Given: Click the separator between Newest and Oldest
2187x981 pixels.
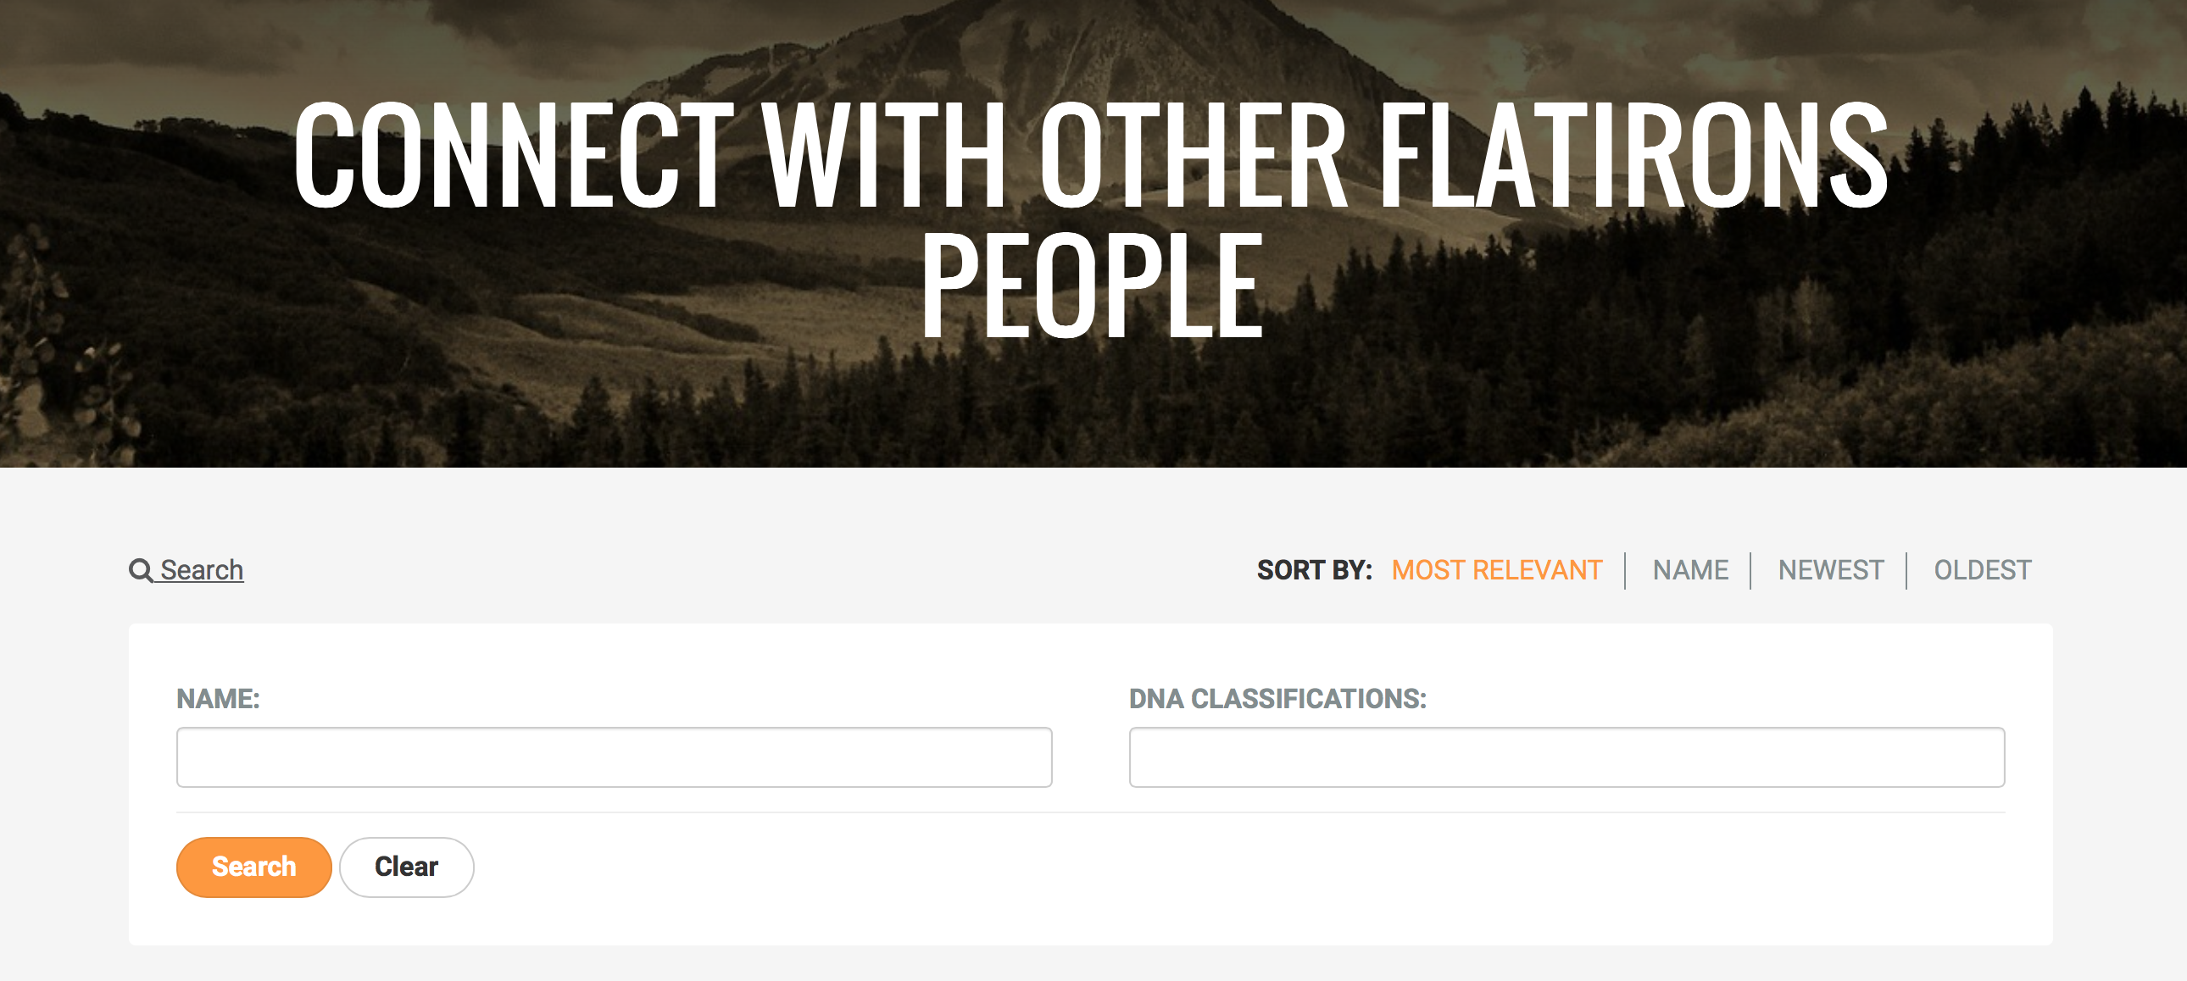Looking at the screenshot, I should pyautogui.click(x=1906, y=570).
